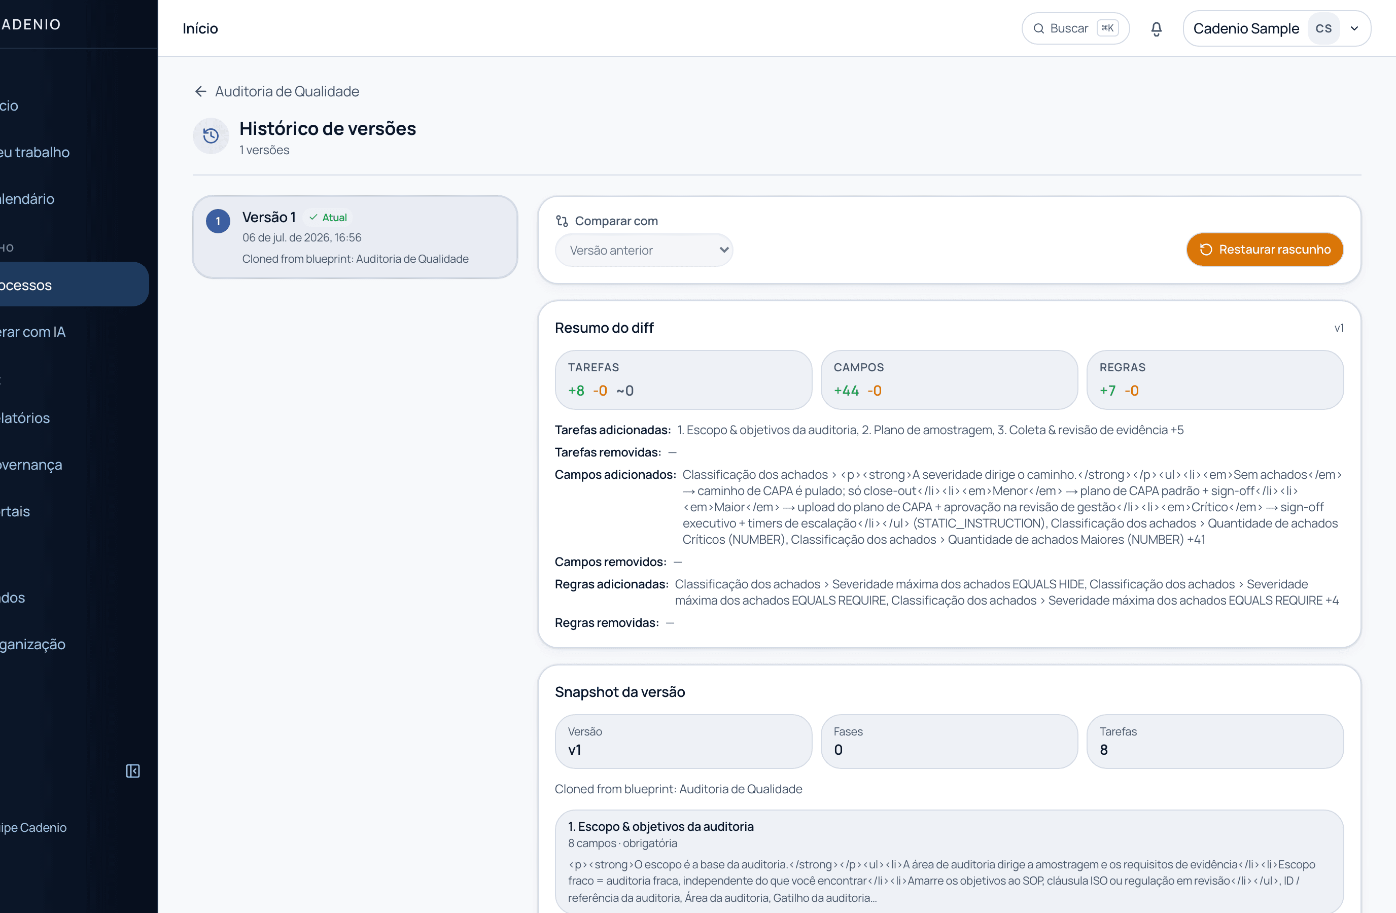1396x913 pixels.
Task: Click the REGRAS diff summary card
Action: tap(1215, 380)
